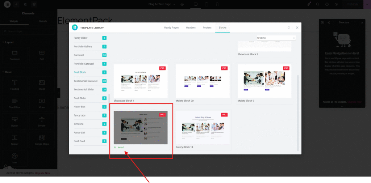Open page settings gear icon
Viewport: 371px width, 183px height.
[182, 4]
